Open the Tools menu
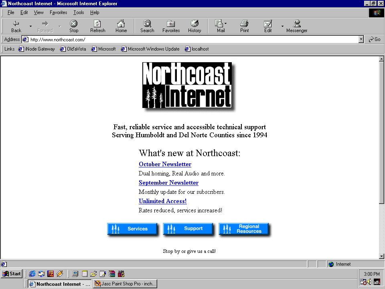The image size is (385, 289). coord(79,12)
